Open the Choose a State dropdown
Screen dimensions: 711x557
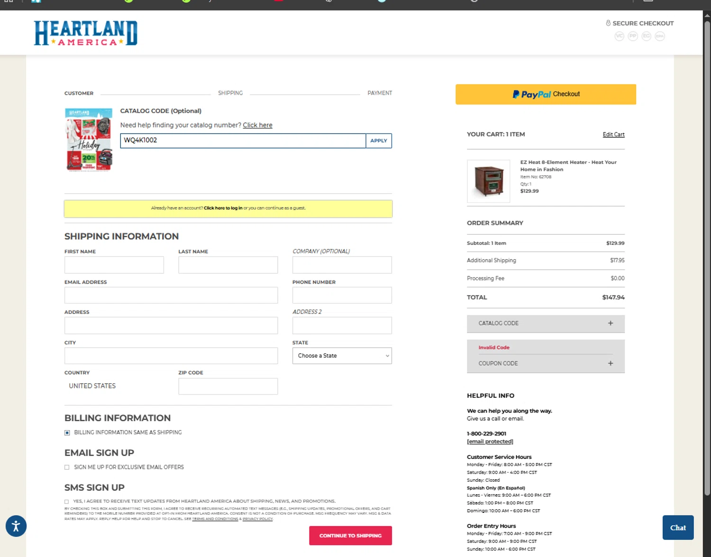pos(342,356)
